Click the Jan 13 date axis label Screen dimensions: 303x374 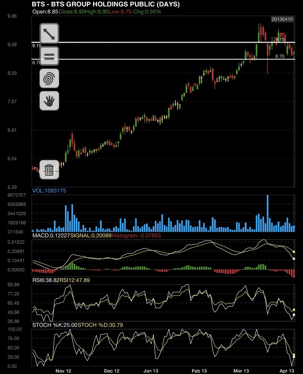151,371
